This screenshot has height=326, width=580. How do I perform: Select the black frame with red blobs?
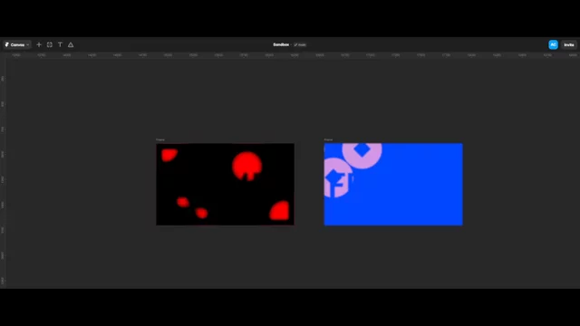[x=225, y=184]
